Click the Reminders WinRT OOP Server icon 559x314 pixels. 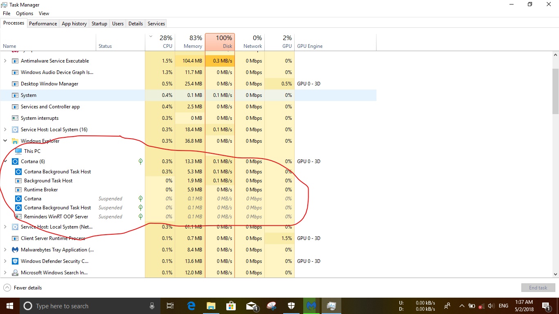pyautogui.click(x=18, y=217)
